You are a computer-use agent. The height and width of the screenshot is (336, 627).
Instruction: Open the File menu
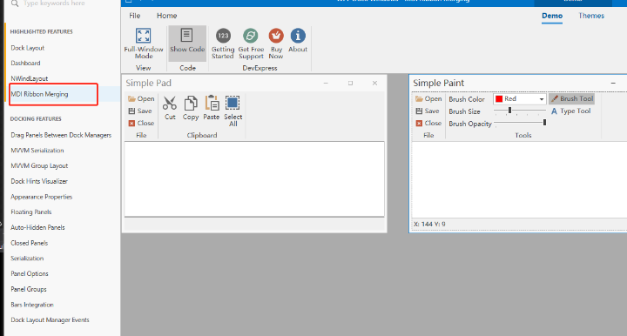tap(135, 16)
